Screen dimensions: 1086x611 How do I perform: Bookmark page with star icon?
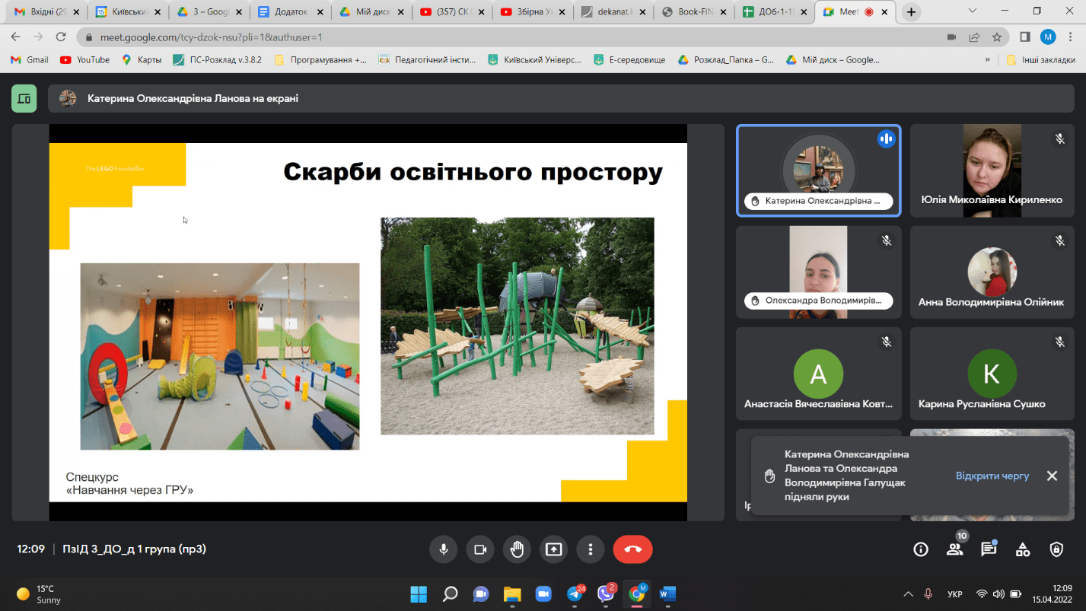(x=997, y=37)
